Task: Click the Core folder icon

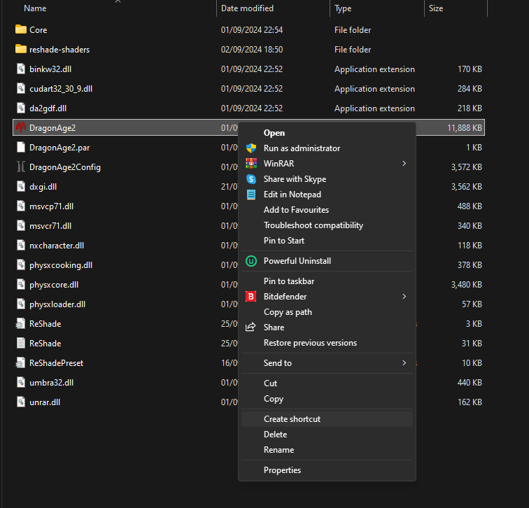Action: click(20, 30)
